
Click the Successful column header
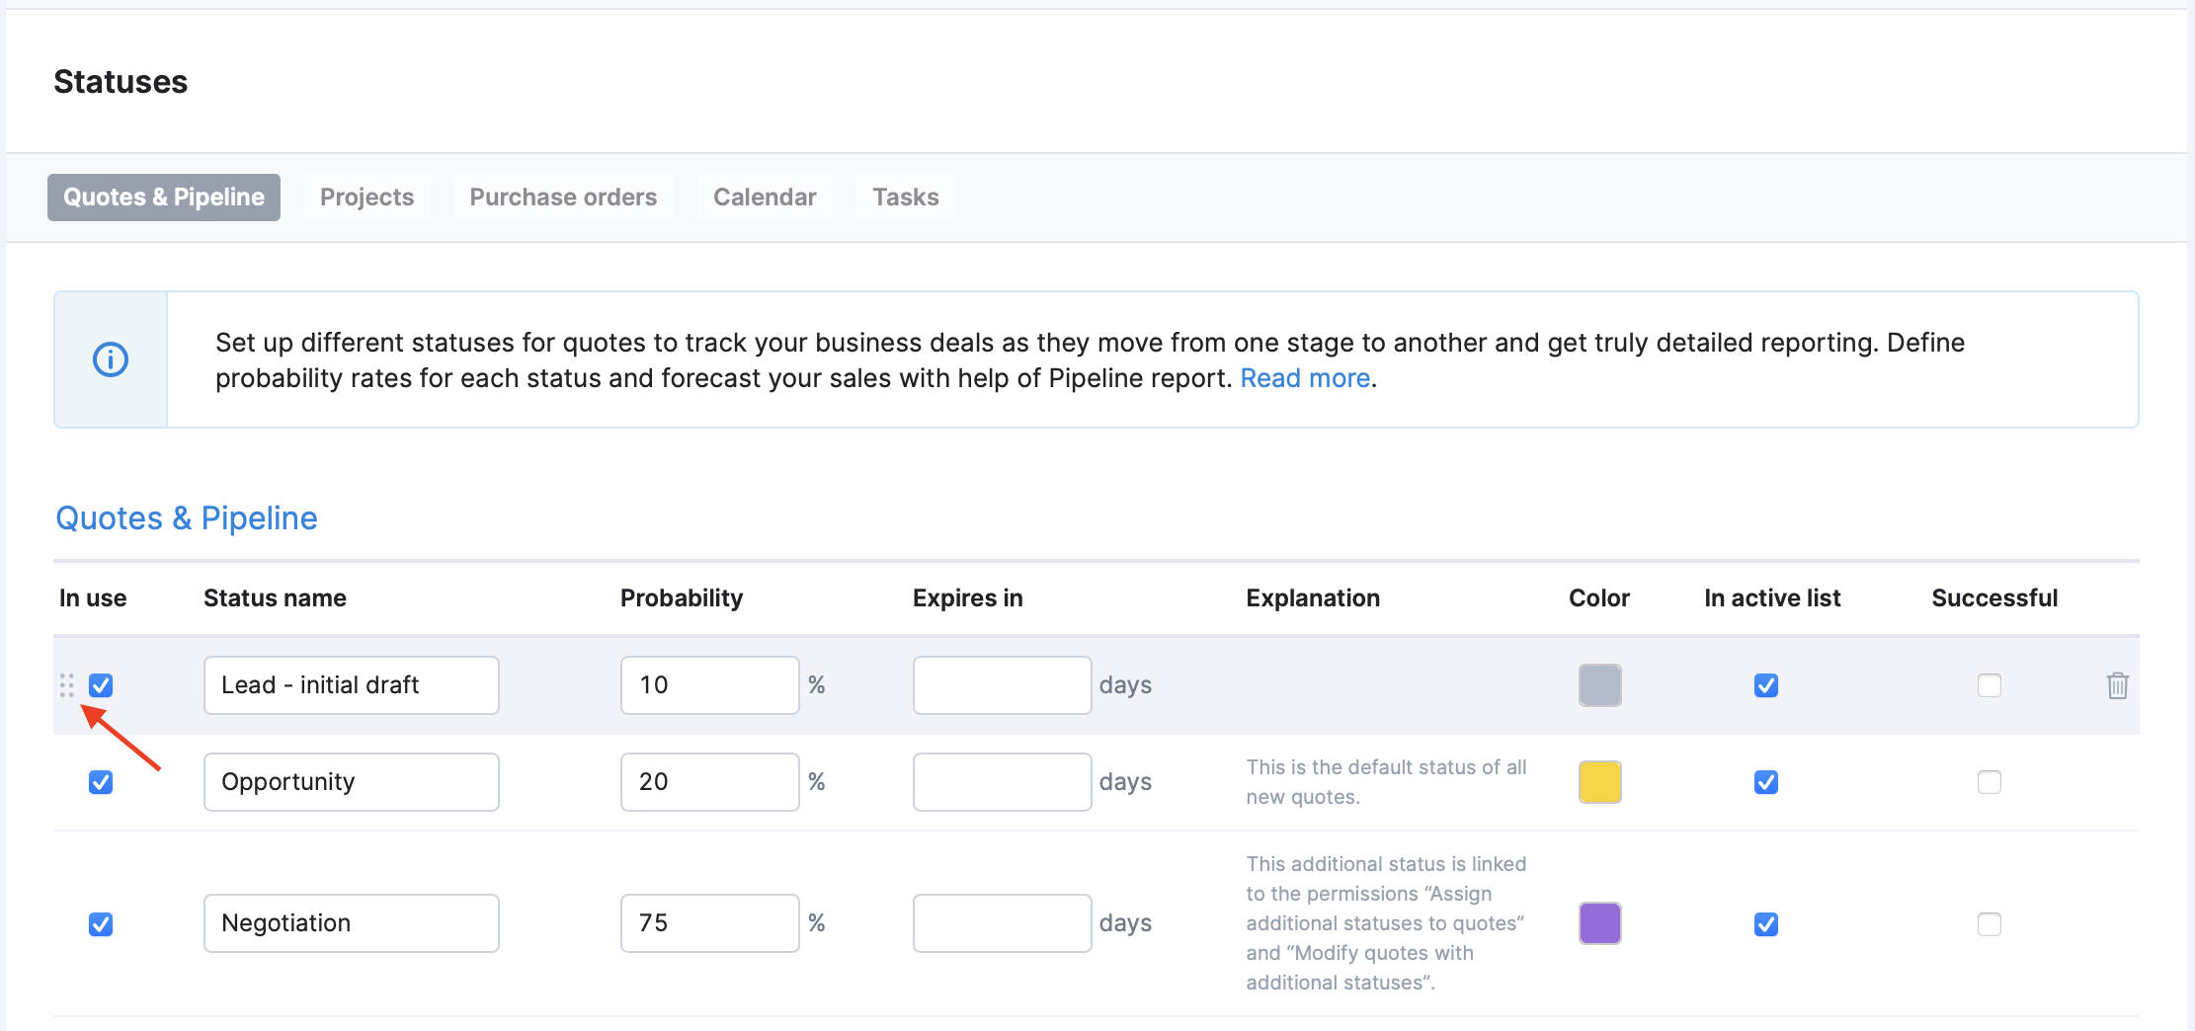pos(1994,598)
